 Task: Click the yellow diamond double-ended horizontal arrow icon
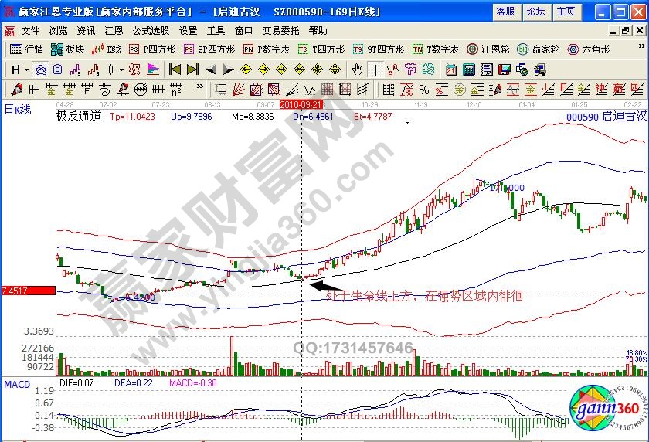pyautogui.click(x=281, y=70)
